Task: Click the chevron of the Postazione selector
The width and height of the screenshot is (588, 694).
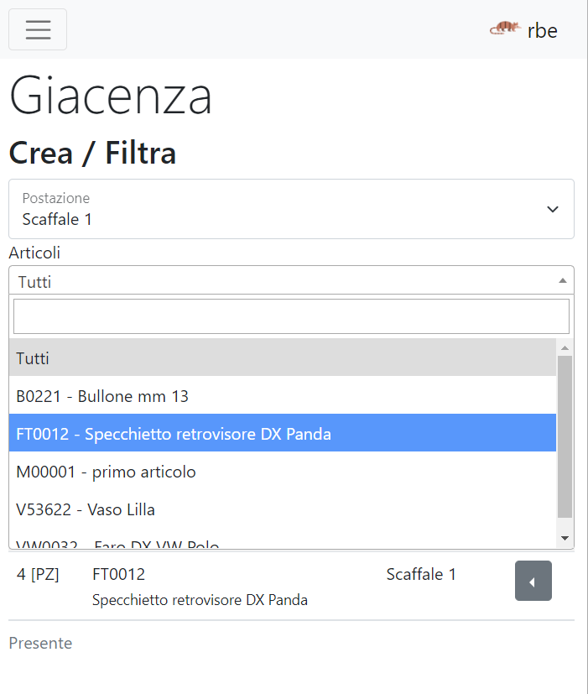Action: 552,209
